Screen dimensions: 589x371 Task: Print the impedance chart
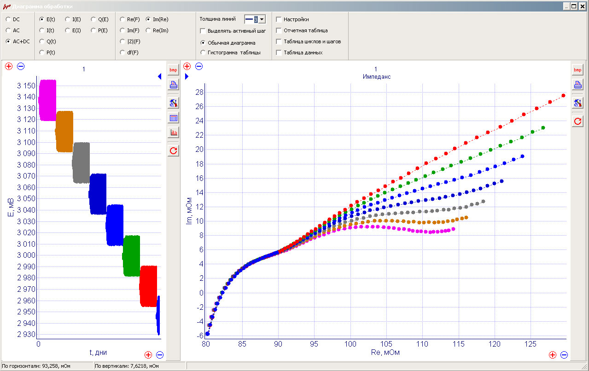pos(577,85)
